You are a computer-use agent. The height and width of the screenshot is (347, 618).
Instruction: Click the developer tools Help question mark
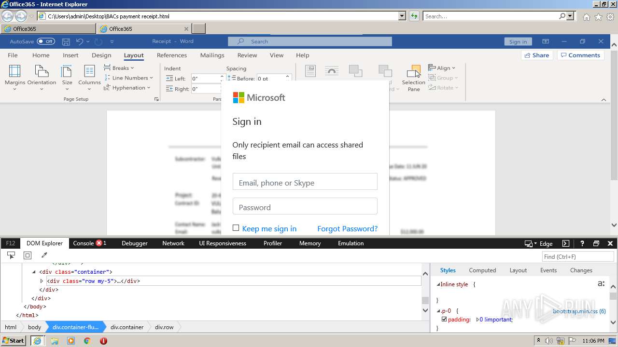[x=582, y=243]
